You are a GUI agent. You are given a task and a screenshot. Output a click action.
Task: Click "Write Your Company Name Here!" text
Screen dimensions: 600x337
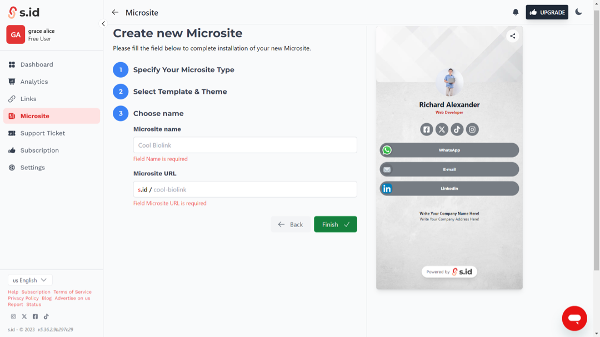449,213
